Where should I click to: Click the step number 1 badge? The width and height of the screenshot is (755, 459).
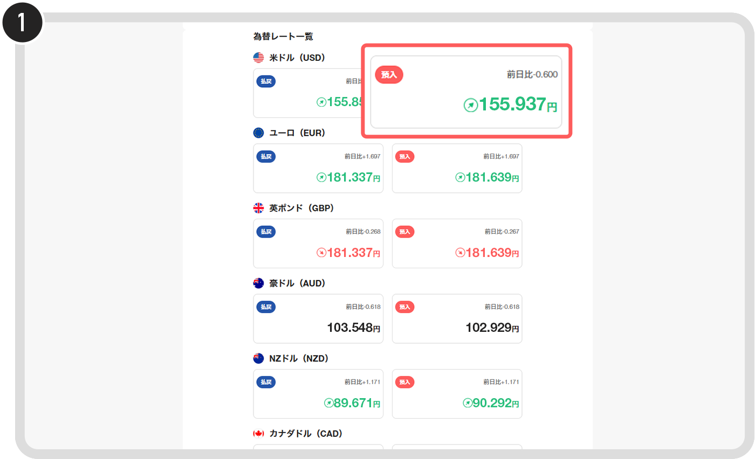coord(20,23)
